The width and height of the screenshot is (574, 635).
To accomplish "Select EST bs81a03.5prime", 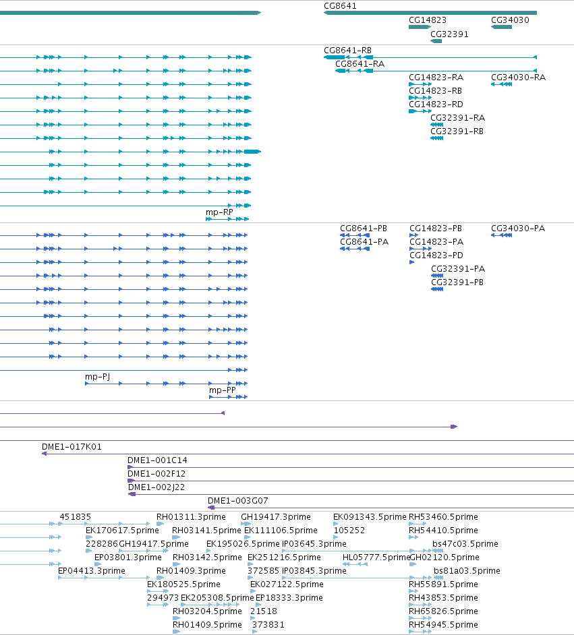I will [467, 571].
